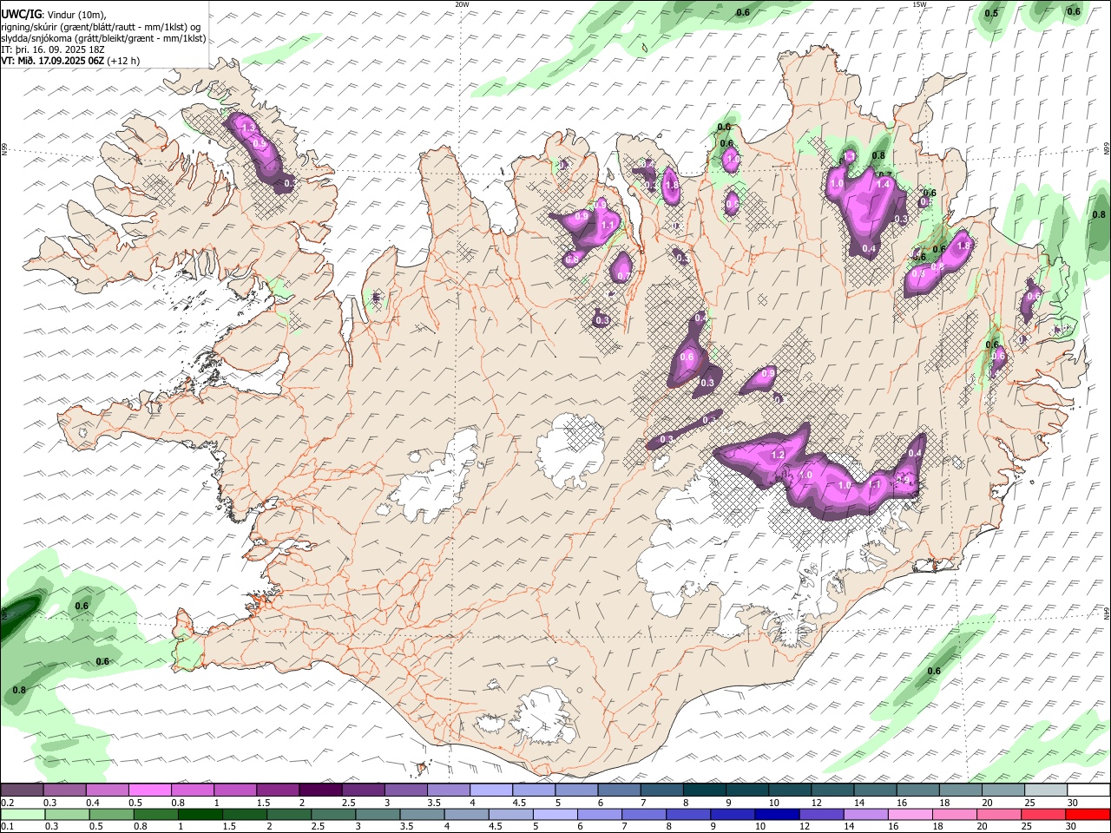Screen dimensions: 1111x833
Task: Click the violet 14–16 rain legend swatch
Action: (x=865, y=814)
